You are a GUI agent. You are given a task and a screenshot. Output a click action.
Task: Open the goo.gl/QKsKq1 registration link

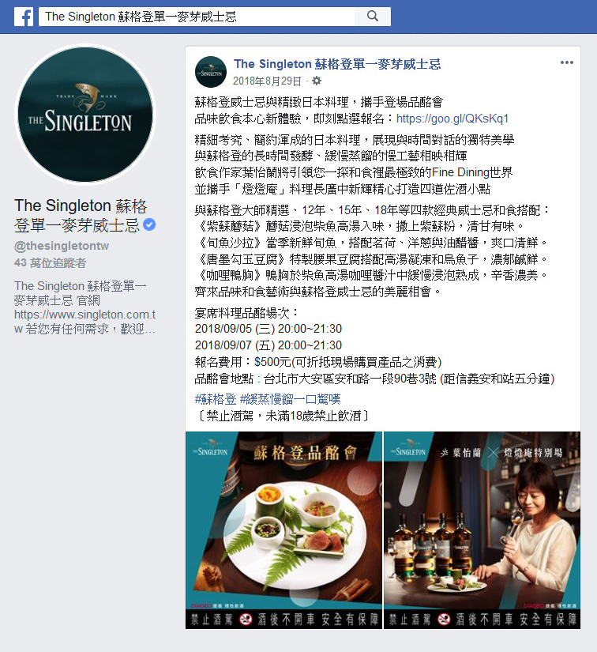(x=452, y=119)
